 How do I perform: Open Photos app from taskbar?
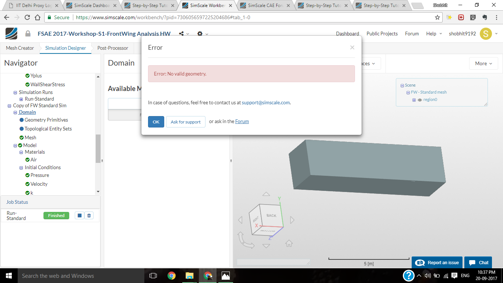pos(225,276)
